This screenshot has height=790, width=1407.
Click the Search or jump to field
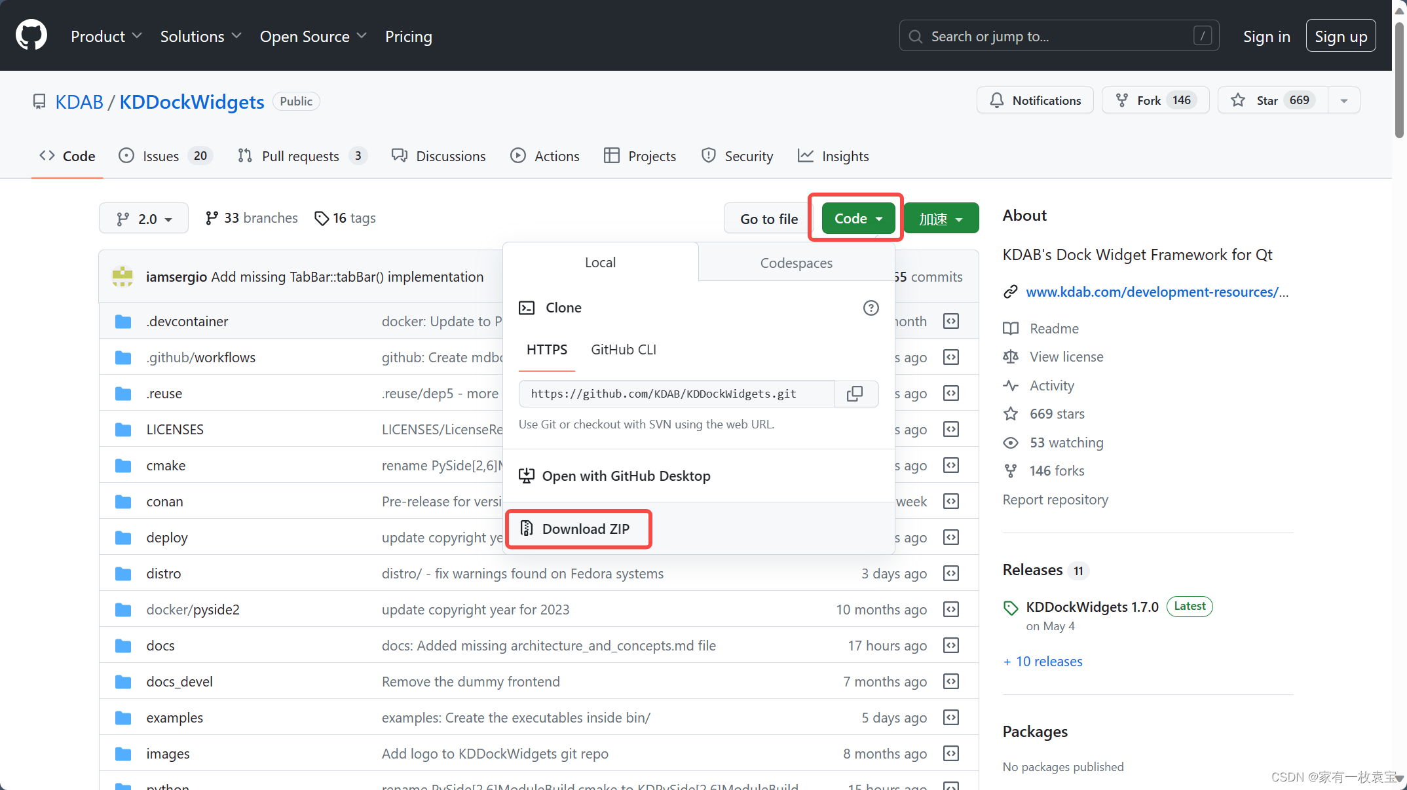pos(1059,36)
